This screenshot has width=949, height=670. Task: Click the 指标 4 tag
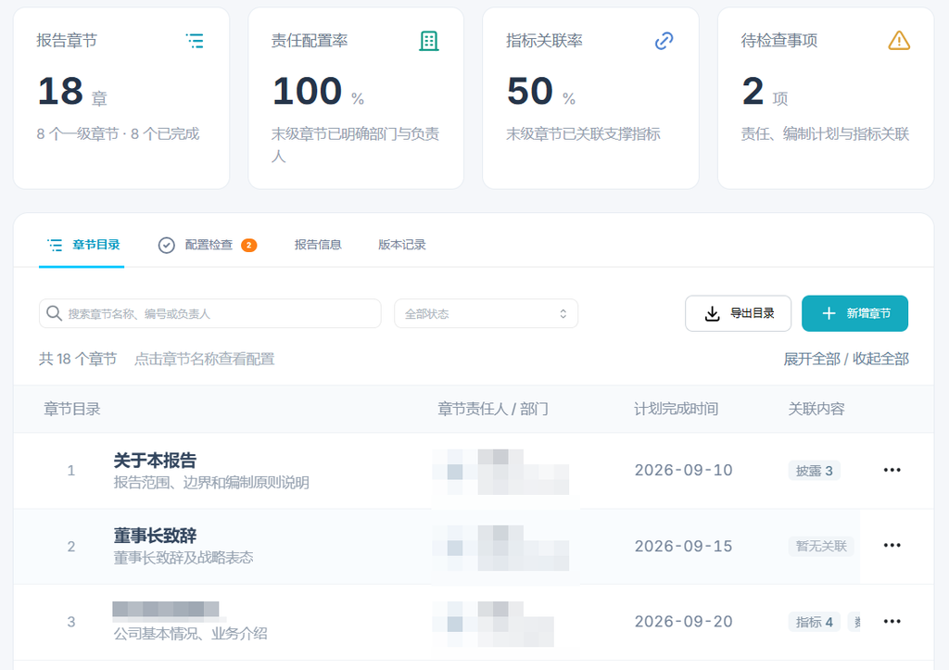click(x=814, y=622)
